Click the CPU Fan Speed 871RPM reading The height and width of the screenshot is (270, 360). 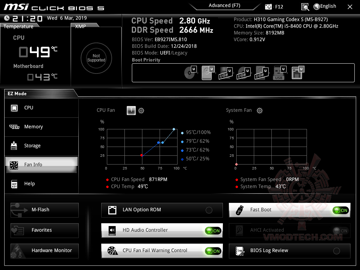click(x=137, y=180)
